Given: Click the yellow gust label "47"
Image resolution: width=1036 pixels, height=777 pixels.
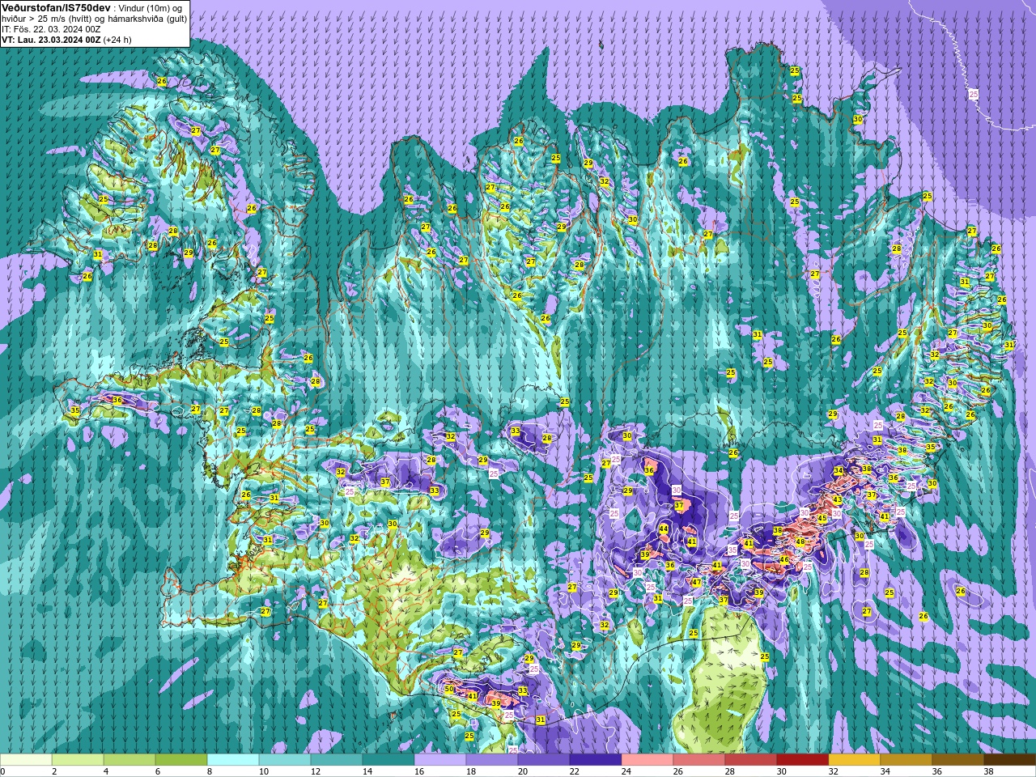Looking at the screenshot, I should pos(696,582).
